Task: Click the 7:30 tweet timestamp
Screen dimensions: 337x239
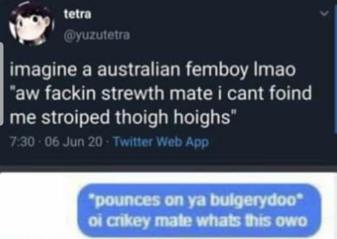Action: pos(22,142)
